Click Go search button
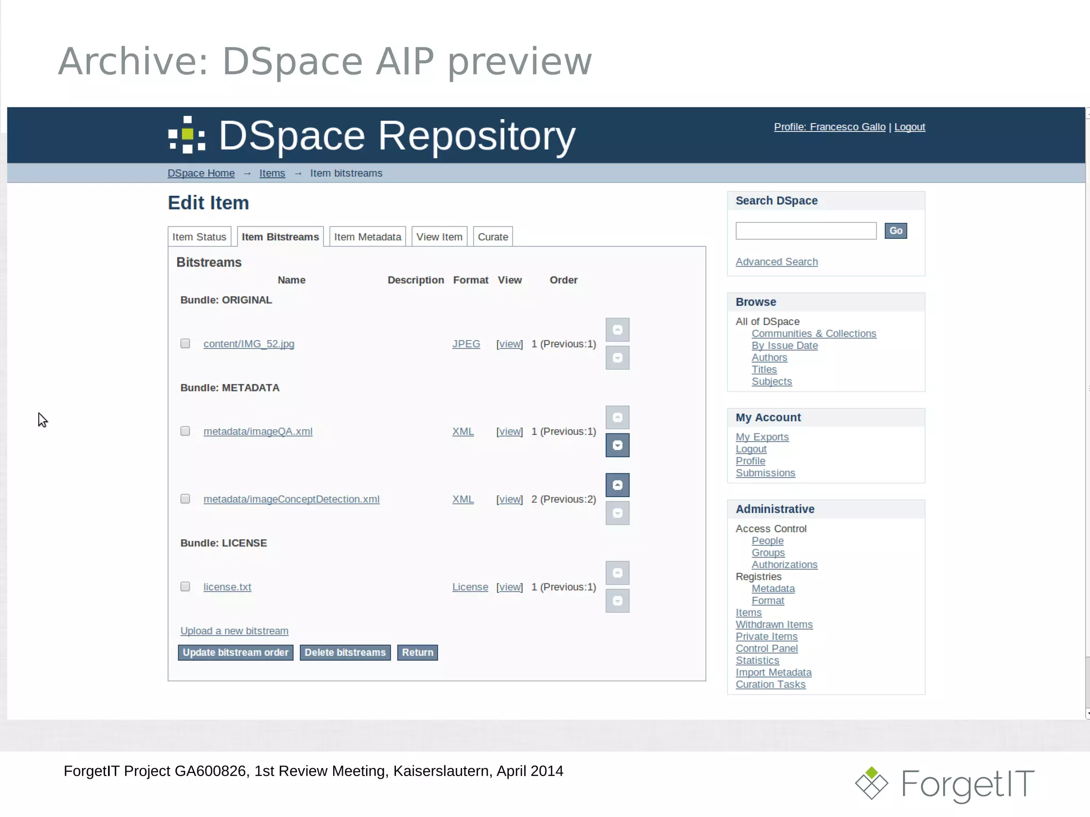This screenshot has height=817, width=1090. 896,231
